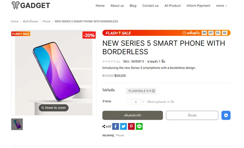The image size is (244, 148).
Task: Click the white buy-now button
Action: pos(192,115)
